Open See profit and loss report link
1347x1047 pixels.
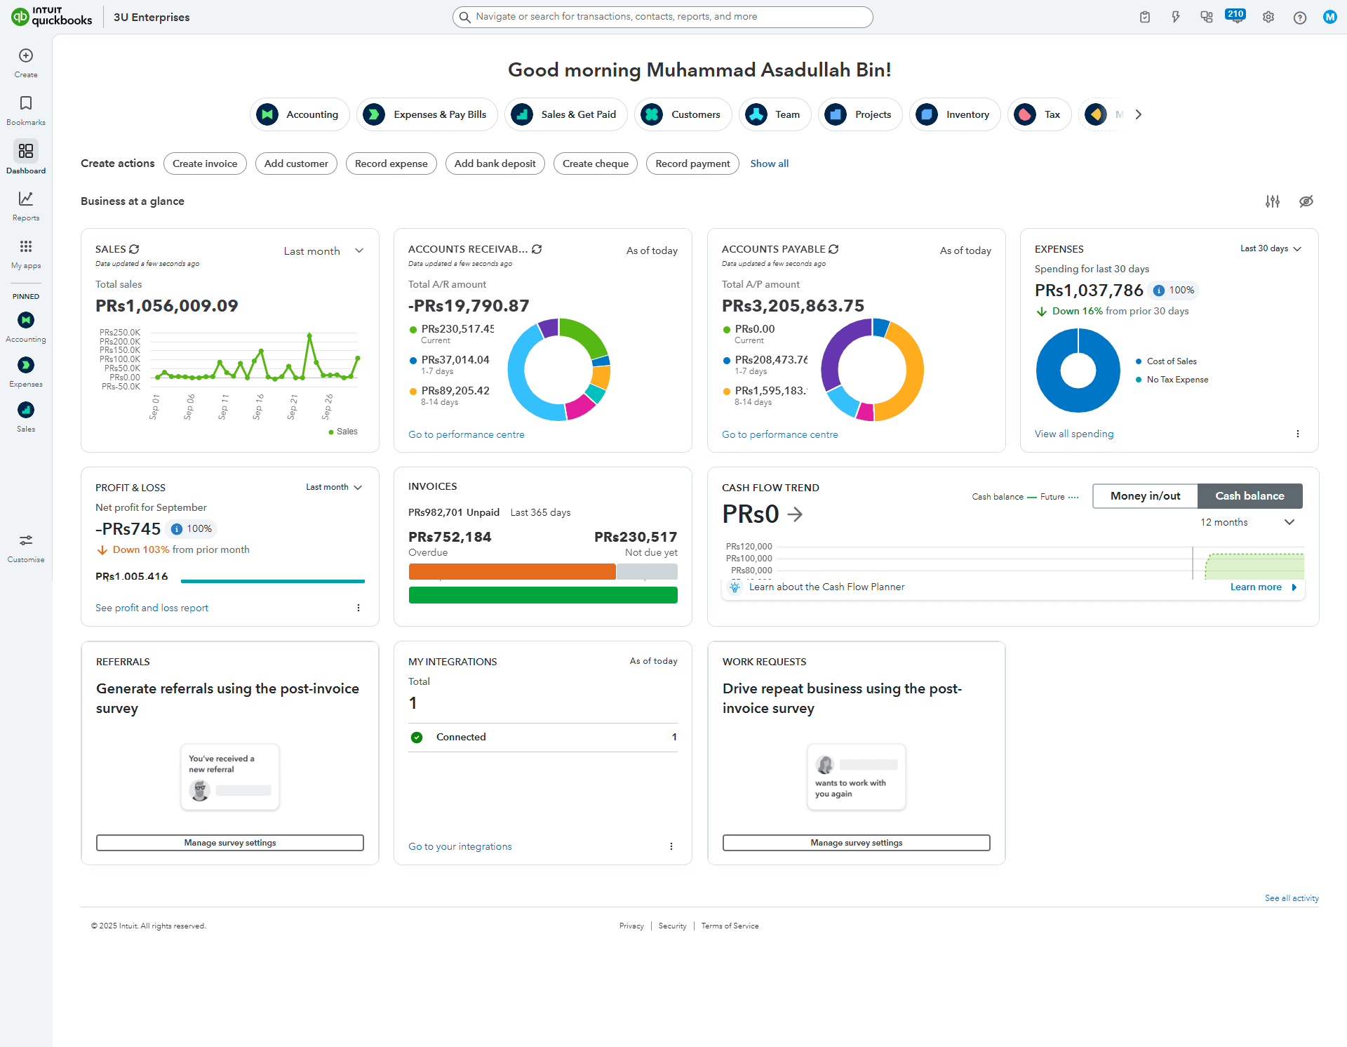(x=152, y=608)
